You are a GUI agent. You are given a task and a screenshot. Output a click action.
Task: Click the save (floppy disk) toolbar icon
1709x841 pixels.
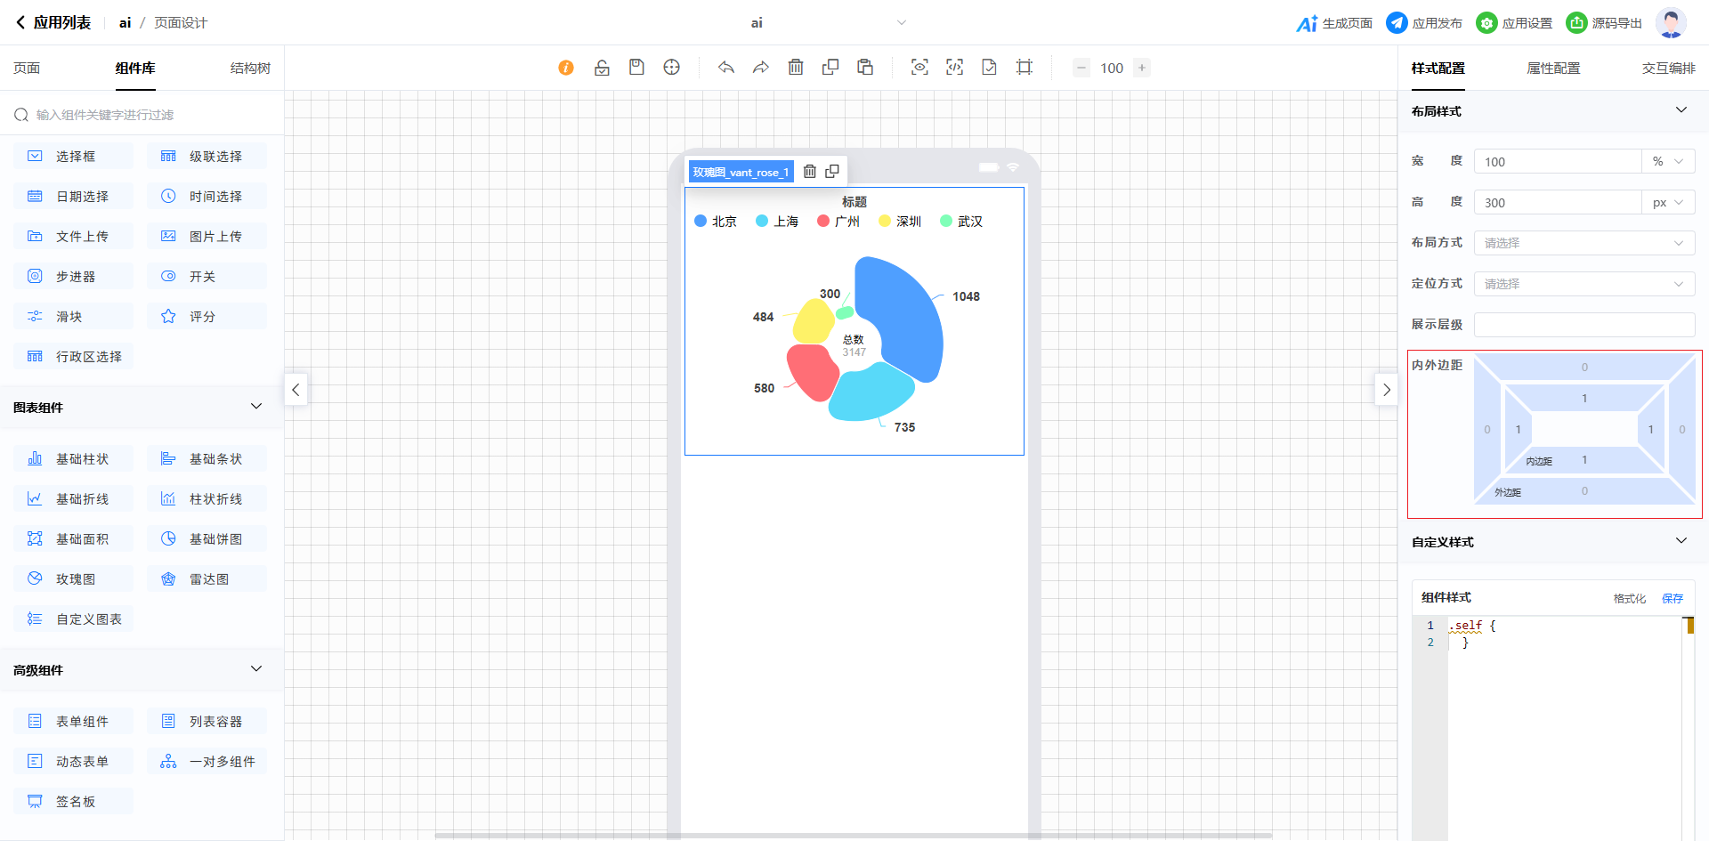pos(636,68)
